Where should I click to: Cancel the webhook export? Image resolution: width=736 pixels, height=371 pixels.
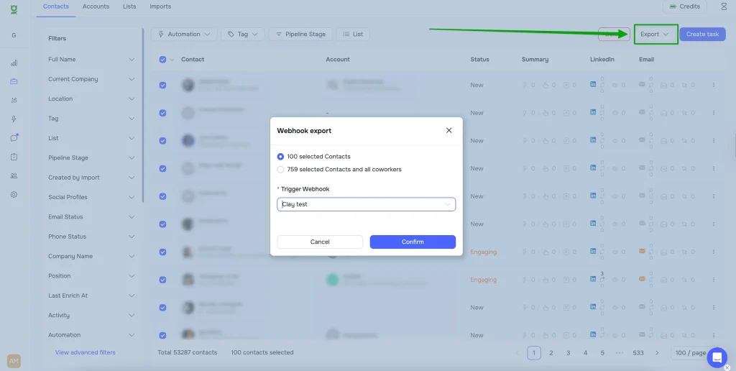point(320,242)
